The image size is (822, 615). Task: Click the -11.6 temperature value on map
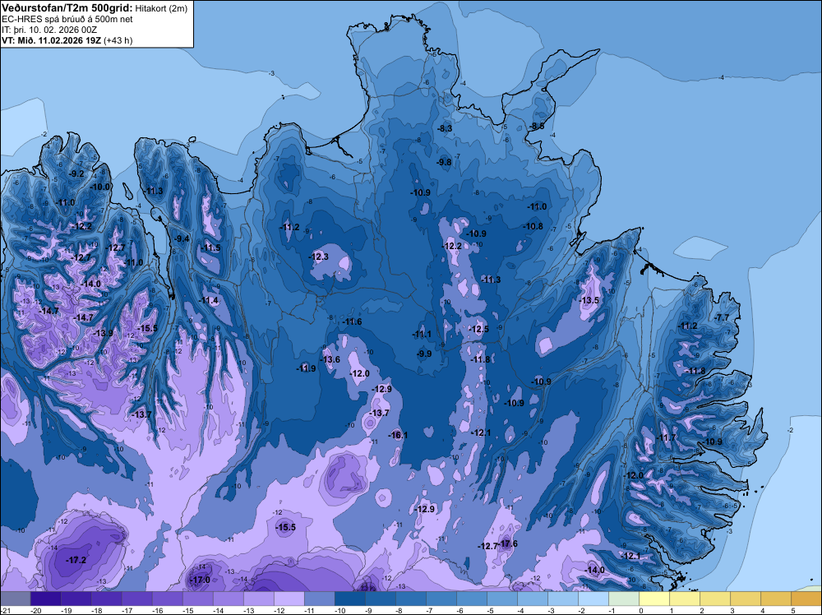tap(352, 321)
